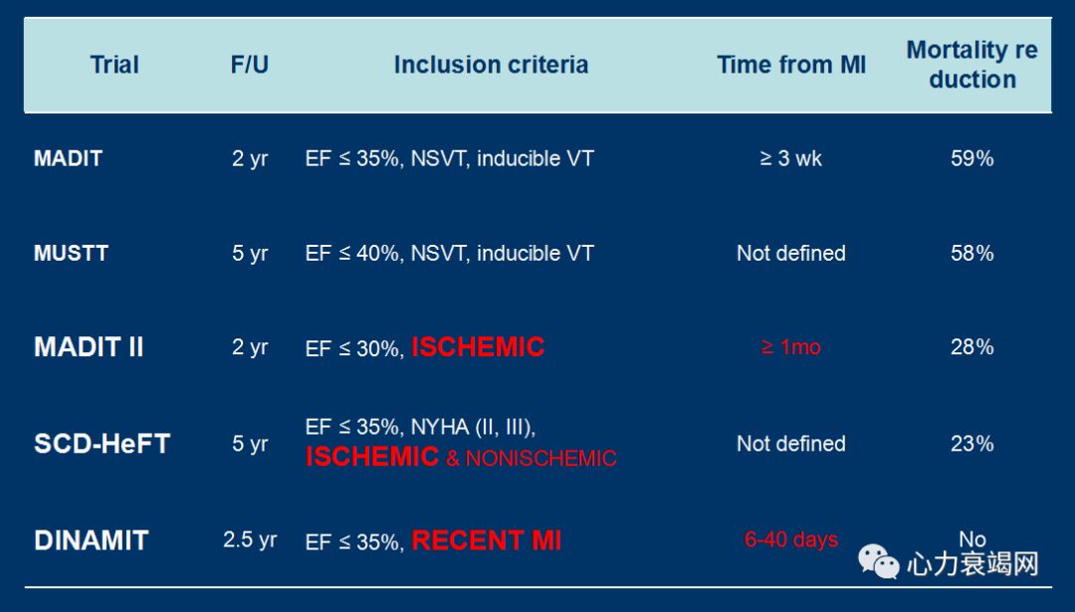Click the MADIT trial name in first row
Viewport: 1075px width, 612px height.
[x=68, y=158]
